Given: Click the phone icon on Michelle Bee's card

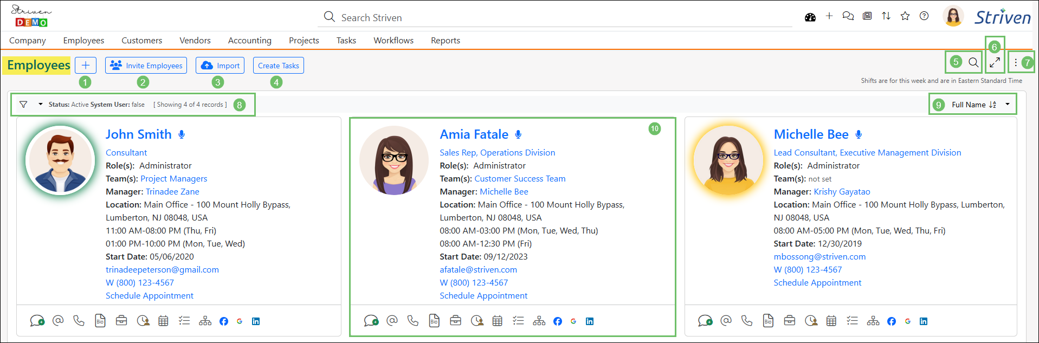Looking at the screenshot, I should (x=747, y=321).
